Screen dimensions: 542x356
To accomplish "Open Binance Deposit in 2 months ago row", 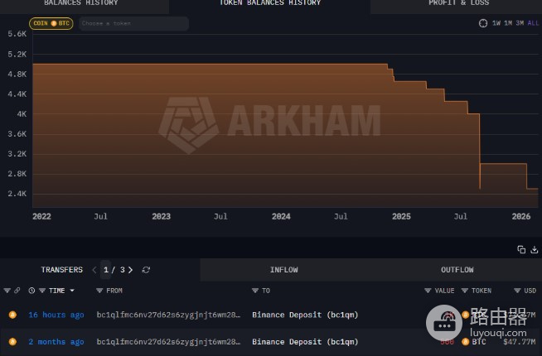I will [x=305, y=342].
